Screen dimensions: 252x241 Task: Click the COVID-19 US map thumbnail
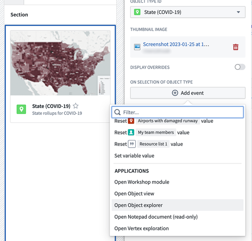(x=60, y=63)
